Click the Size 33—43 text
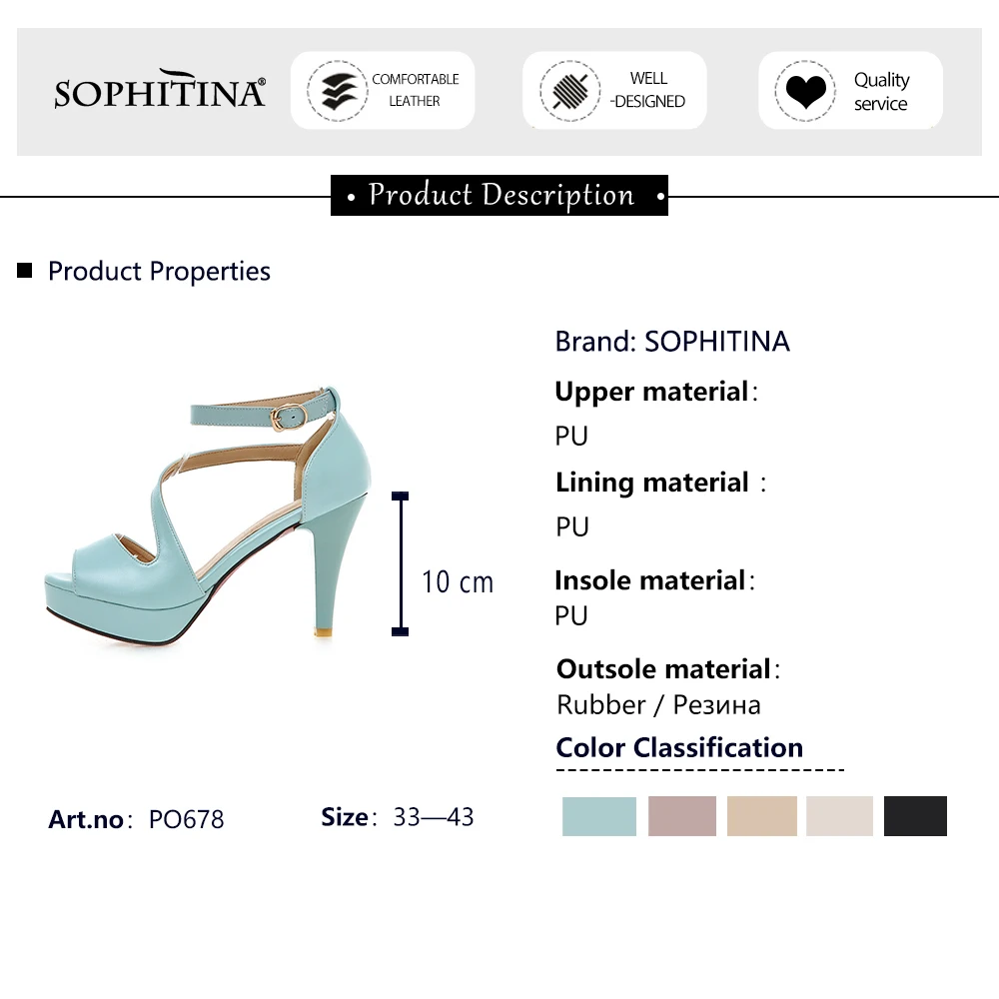 coord(398,817)
